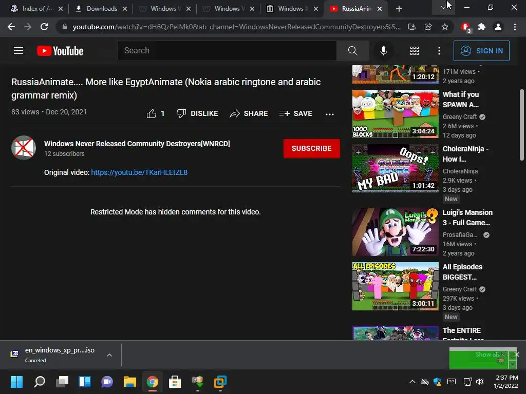
Task: Open All Episodes BIGGEST video thumbnail
Action: (395, 286)
